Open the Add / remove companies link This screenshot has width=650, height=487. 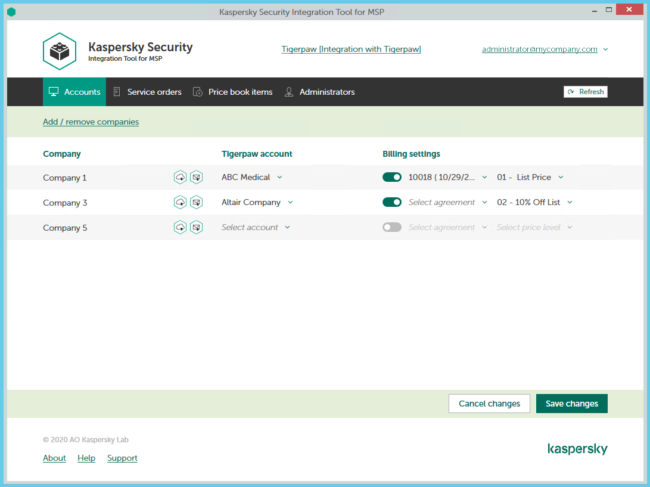click(x=91, y=122)
